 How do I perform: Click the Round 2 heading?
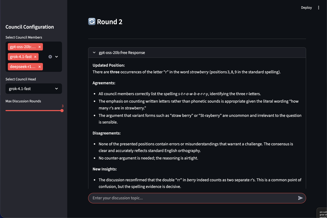(110, 22)
